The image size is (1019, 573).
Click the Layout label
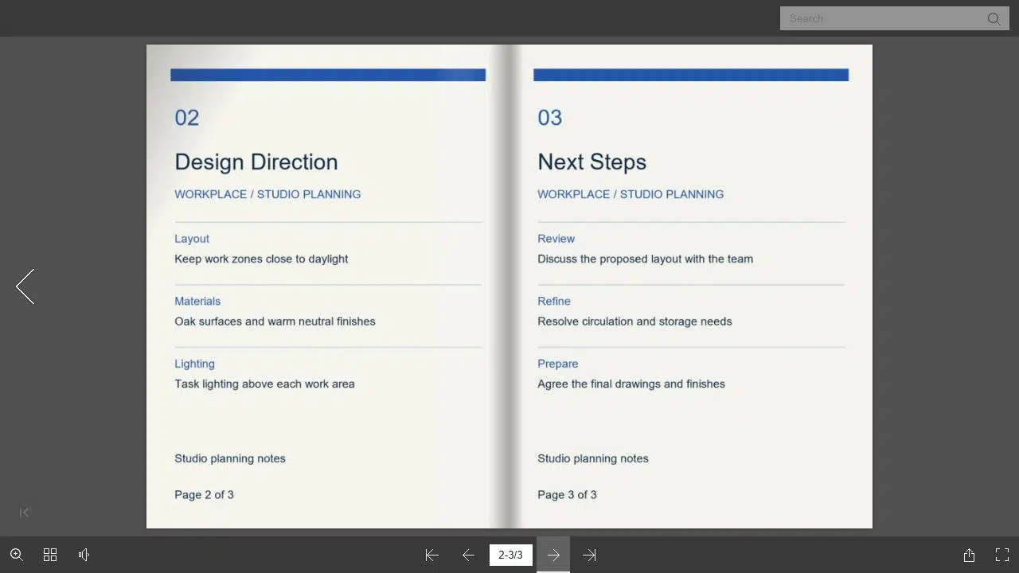coord(192,239)
